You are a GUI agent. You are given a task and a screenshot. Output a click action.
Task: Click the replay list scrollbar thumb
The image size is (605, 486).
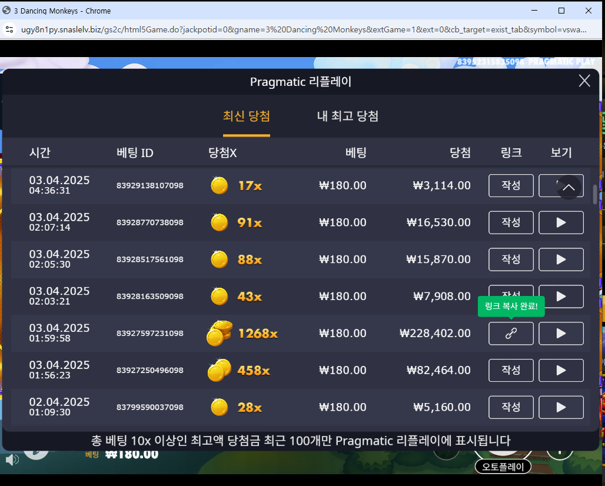(595, 194)
